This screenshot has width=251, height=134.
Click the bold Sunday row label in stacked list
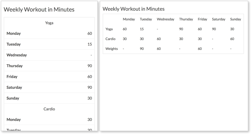13,98
